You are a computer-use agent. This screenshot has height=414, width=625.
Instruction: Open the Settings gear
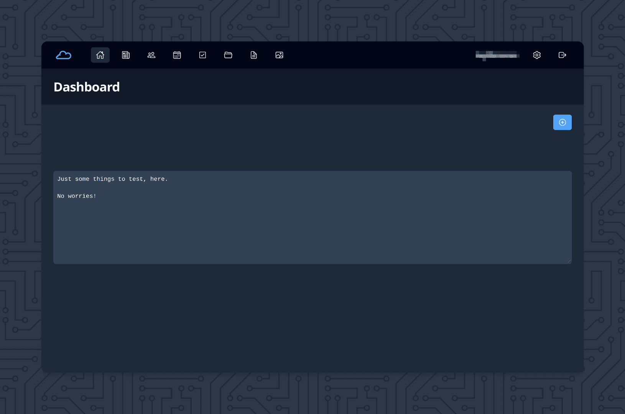(x=536, y=55)
